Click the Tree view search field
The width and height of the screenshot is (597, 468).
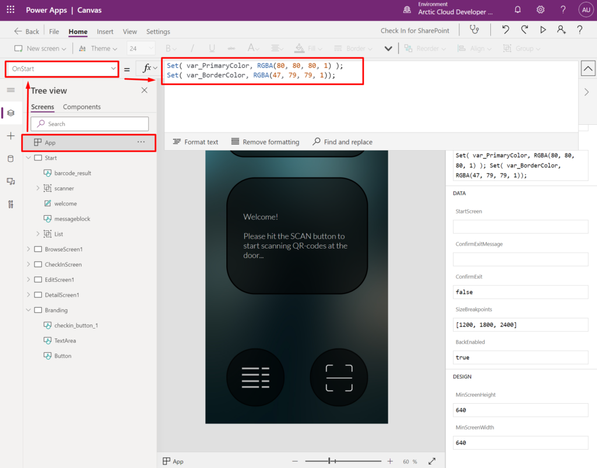89,124
